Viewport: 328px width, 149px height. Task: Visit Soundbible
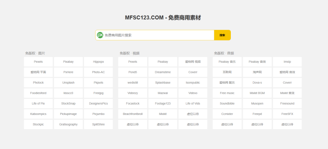pyautogui.click(x=227, y=103)
